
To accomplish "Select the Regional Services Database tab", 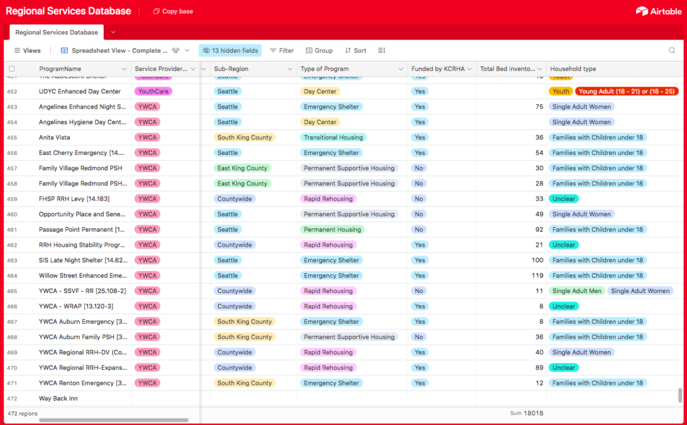I will (56, 32).
